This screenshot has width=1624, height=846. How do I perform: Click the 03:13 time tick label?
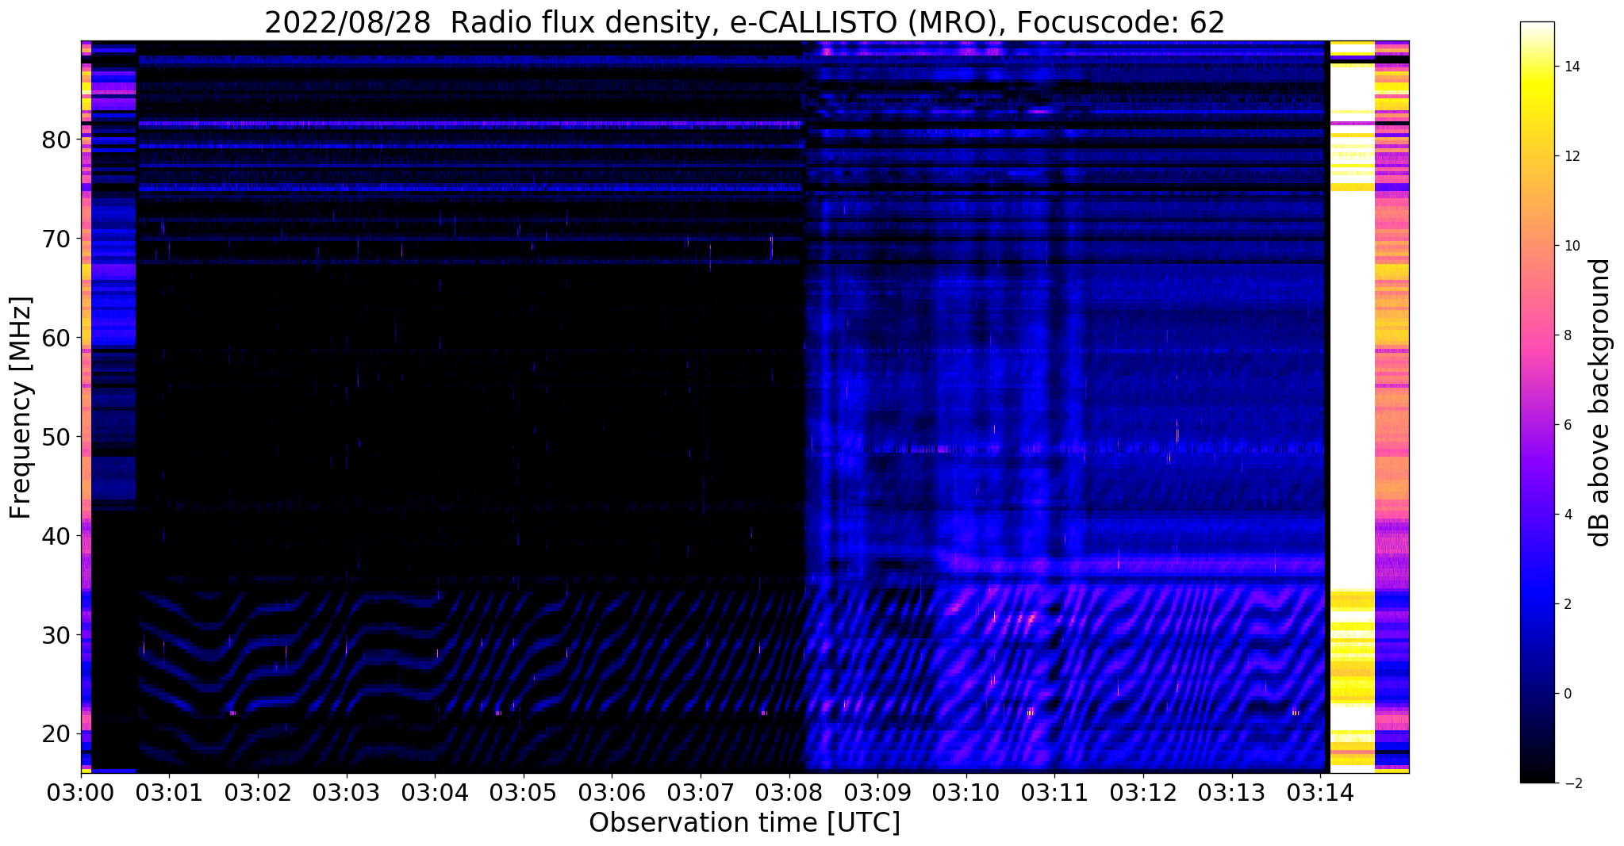pos(1232,792)
